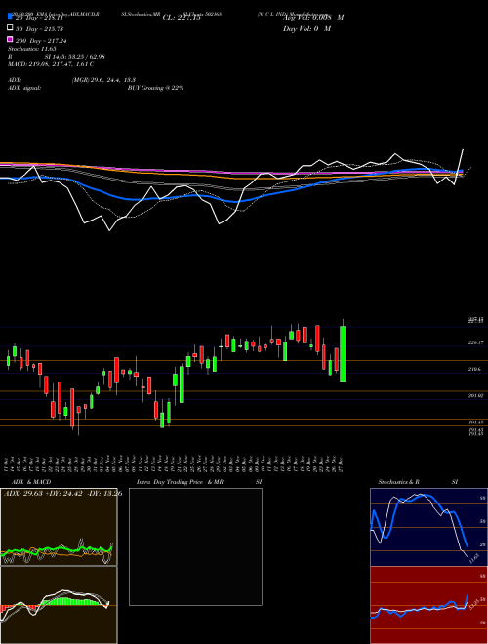The image size is (488, 644).
Task: Click the BUY Growing @ 22% signal text
Action: [x=155, y=88]
